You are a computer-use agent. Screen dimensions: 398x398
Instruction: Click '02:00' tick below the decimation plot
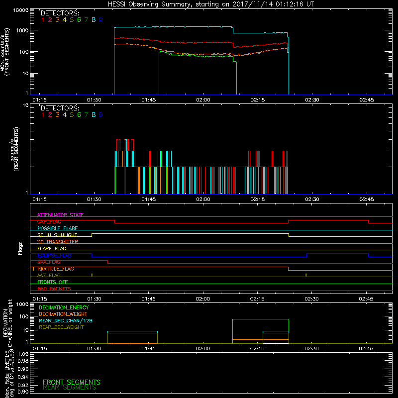(203, 349)
